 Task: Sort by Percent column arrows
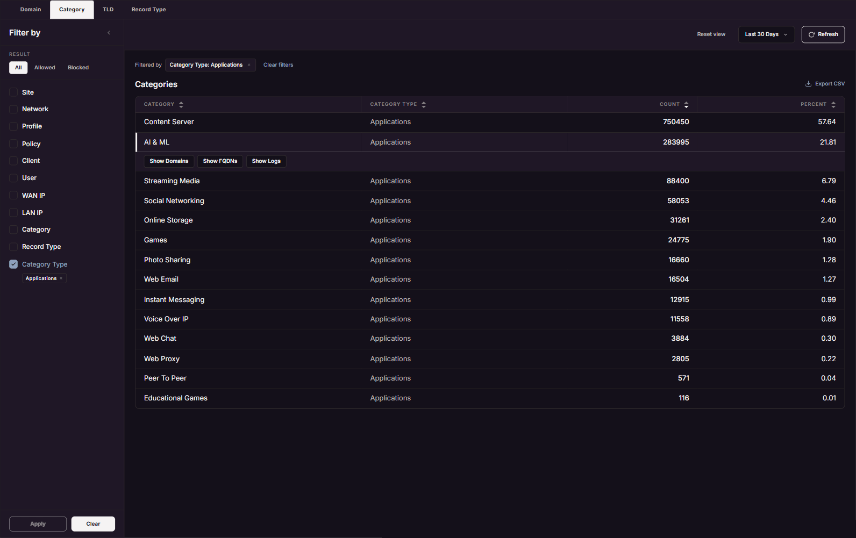(833, 104)
